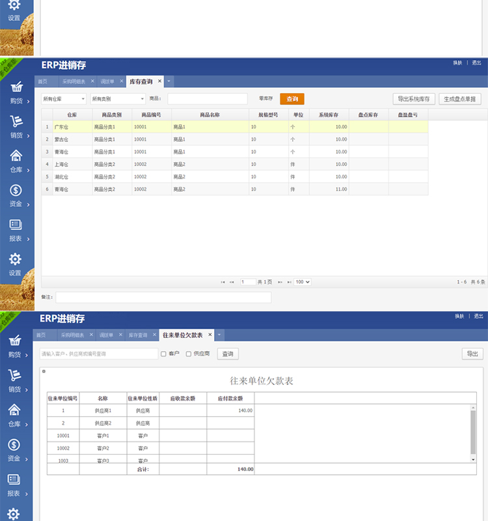Click 资金 dollar icon beside 往来单位欠款表 report

[16, 445]
